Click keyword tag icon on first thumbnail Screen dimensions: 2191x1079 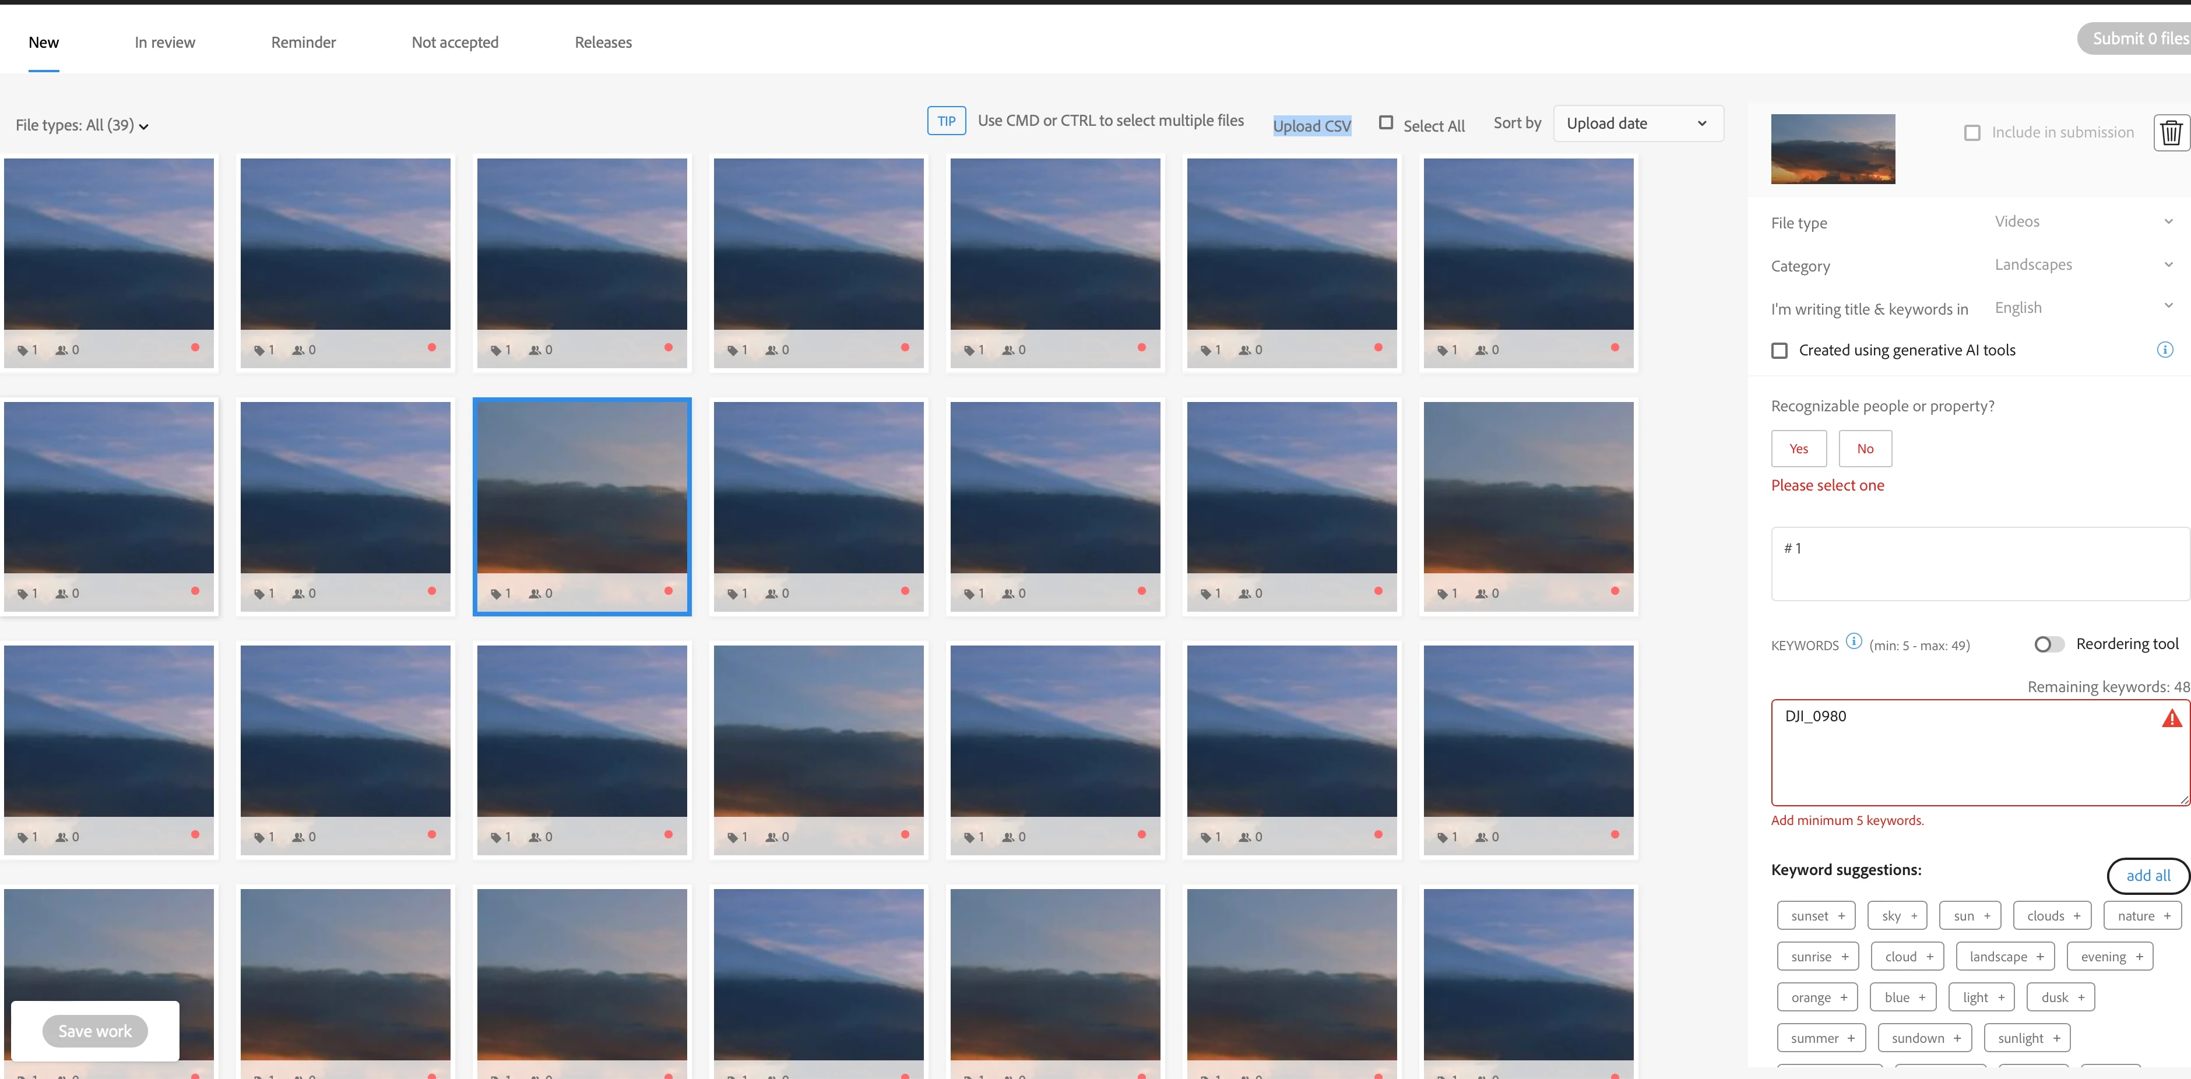pos(23,350)
